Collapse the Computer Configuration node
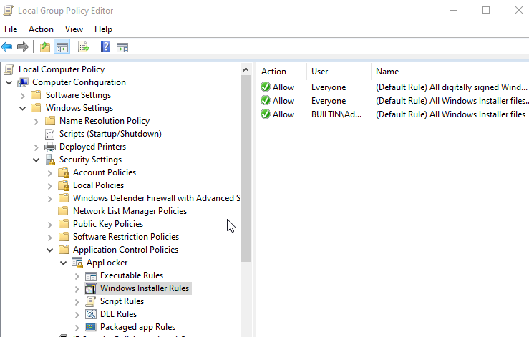 point(9,83)
